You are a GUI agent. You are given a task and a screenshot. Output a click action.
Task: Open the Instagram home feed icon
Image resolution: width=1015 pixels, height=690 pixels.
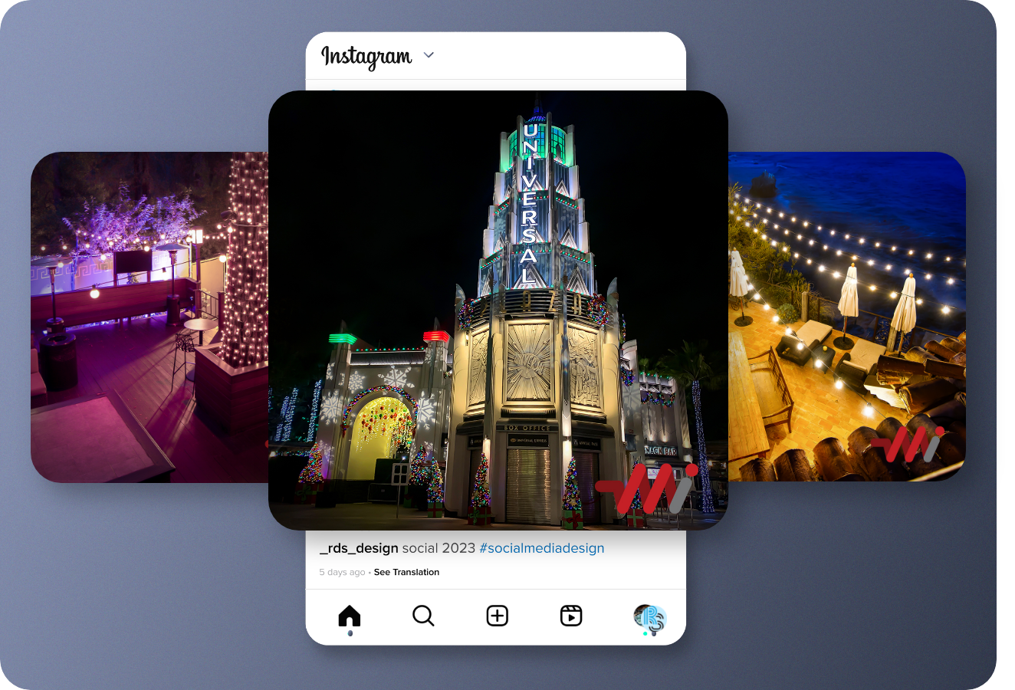click(350, 616)
